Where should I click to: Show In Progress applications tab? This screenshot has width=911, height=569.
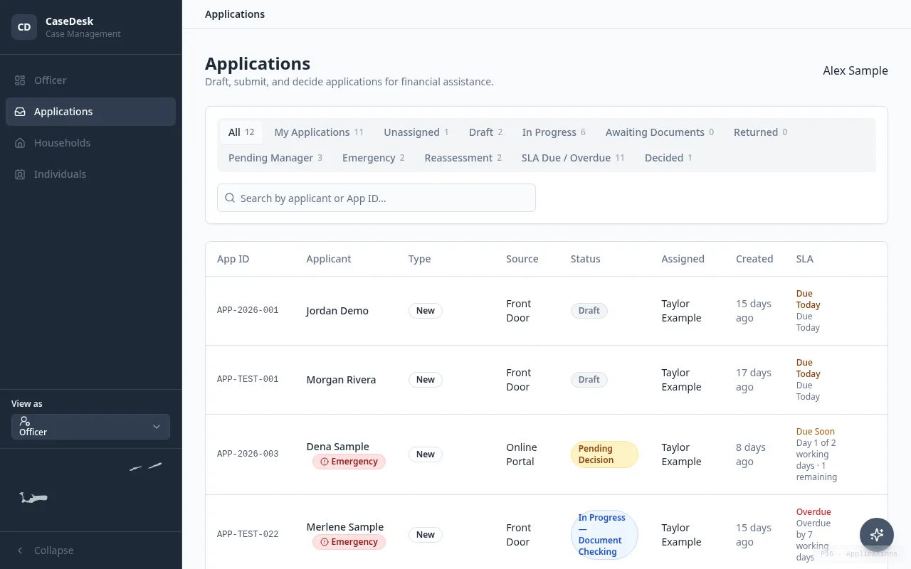[554, 132]
